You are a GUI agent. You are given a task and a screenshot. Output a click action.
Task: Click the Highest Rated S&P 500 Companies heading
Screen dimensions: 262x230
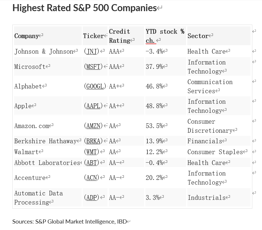click(x=84, y=8)
